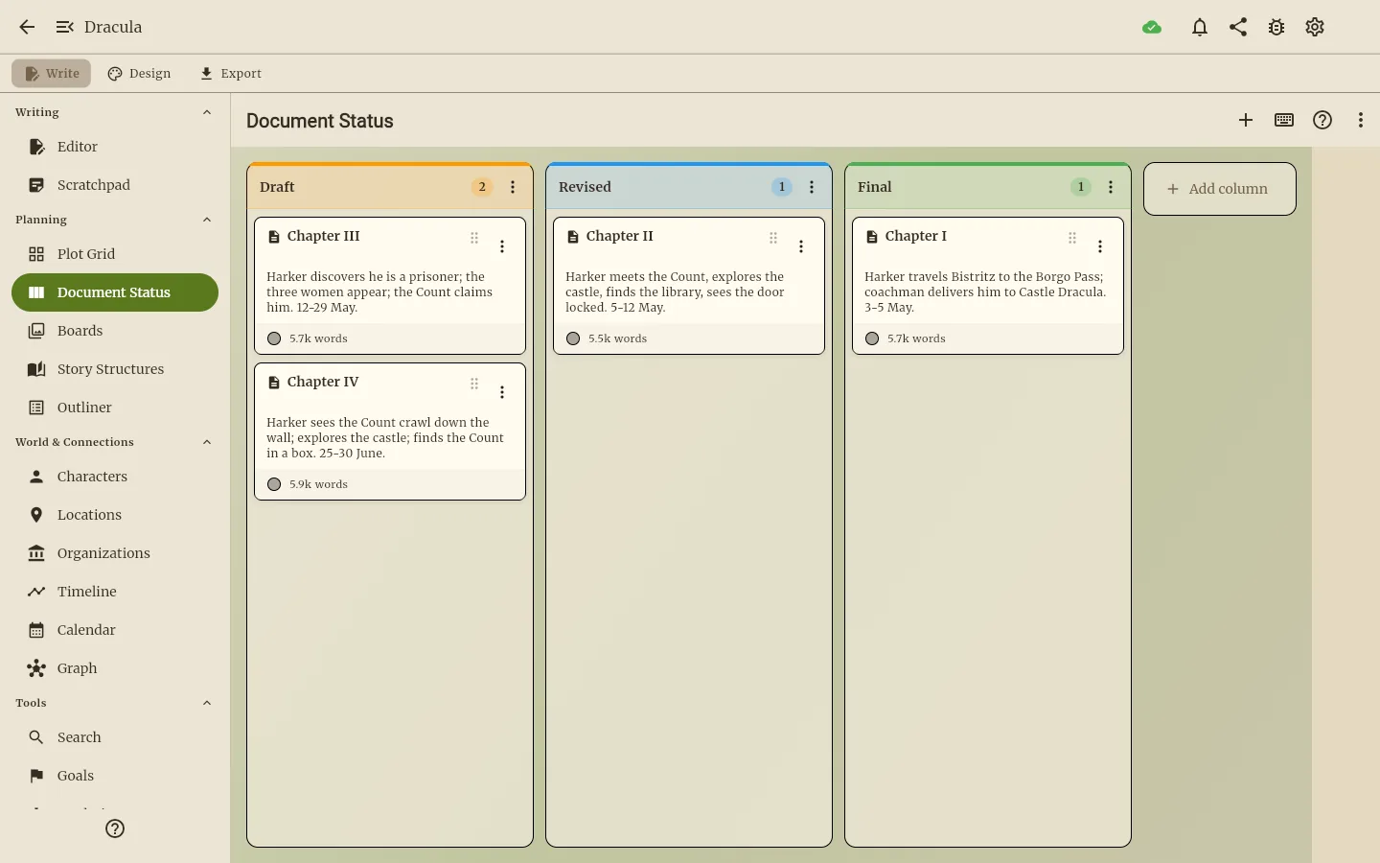
Task: Open Chapter II card options menu
Action: click(801, 246)
